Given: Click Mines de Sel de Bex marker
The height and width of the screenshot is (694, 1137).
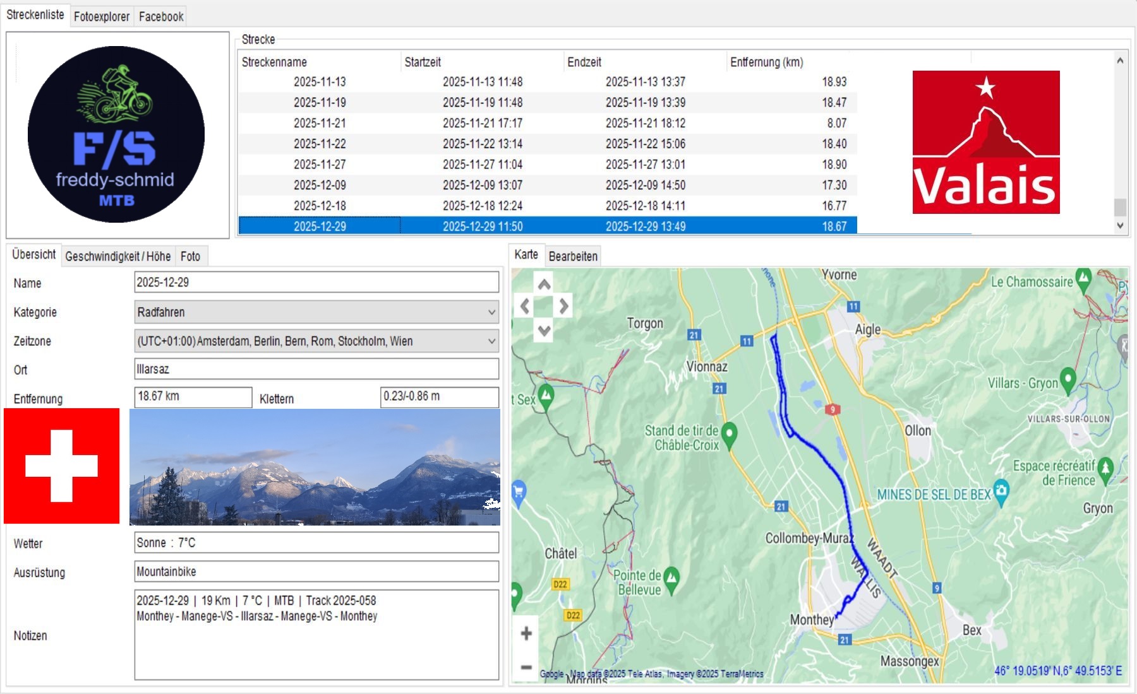Looking at the screenshot, I should coord(1001,490).
